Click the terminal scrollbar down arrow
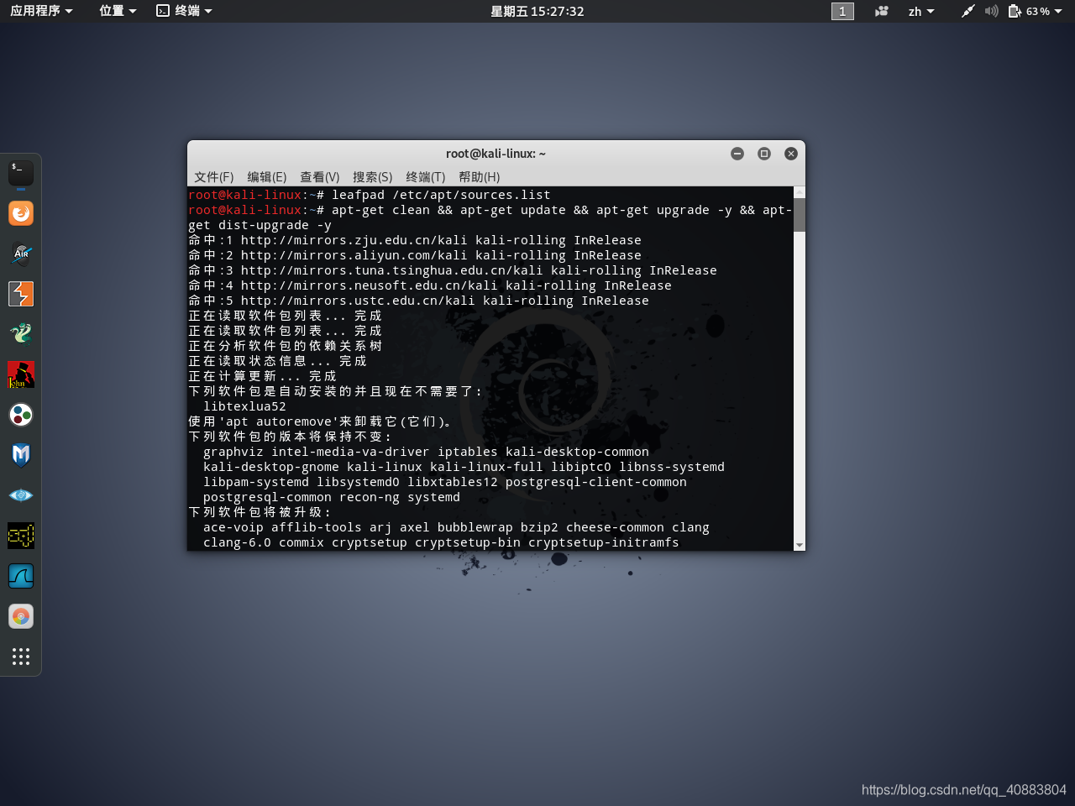Image resolution: width=1075 pixels, height=806 pixels. click(x=800, y=545)
